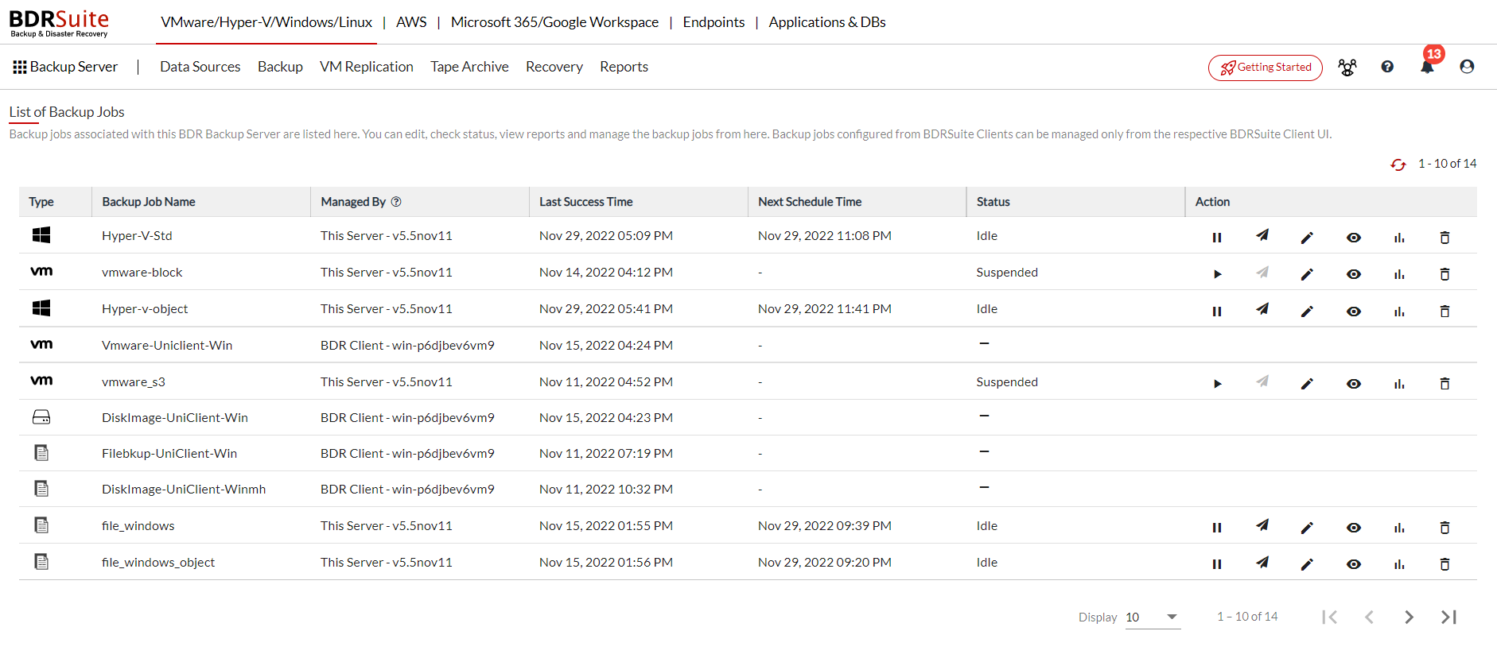Image resolution: width=1497 pixels, height=662 pixels.
Task: View details of the Hyper-V-Std job
Action: (1353, 238)
